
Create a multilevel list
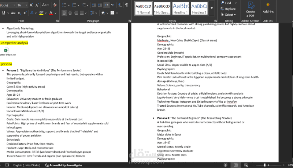point(84,5)
